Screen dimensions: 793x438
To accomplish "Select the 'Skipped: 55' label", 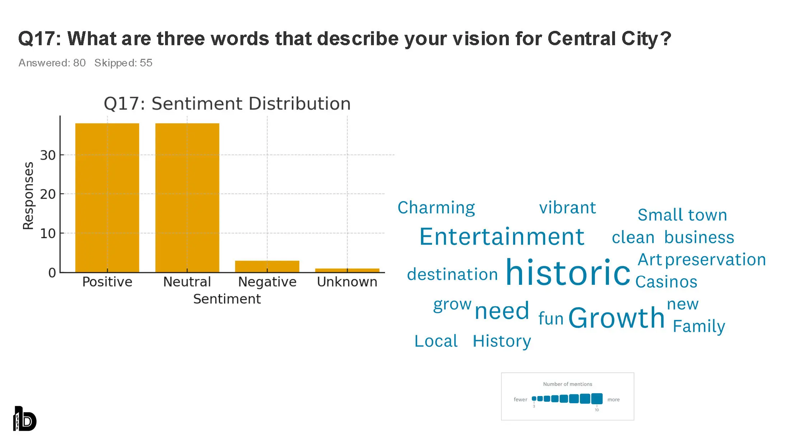I will (x=123, y=63).
